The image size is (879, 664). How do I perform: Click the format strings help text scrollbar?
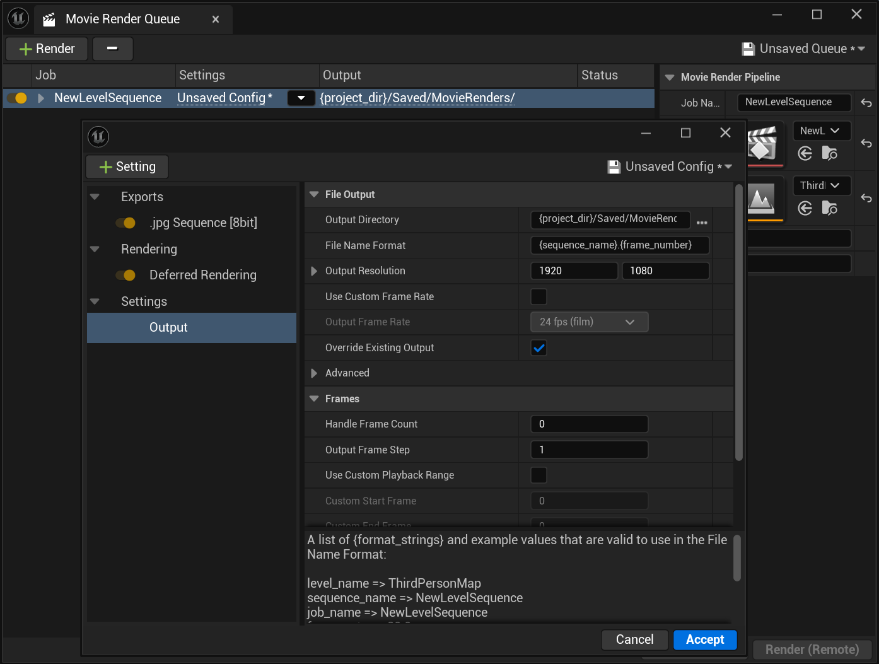(x=737, y=558)
